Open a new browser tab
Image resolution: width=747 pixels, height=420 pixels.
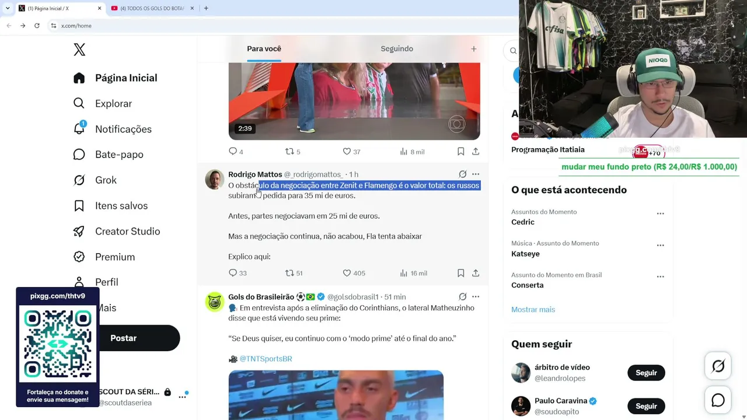click(x=206, y=8)
